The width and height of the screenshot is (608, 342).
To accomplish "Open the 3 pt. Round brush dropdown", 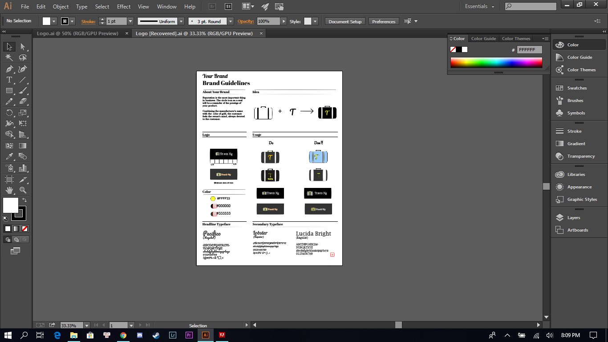I will [x=231, y=21].
